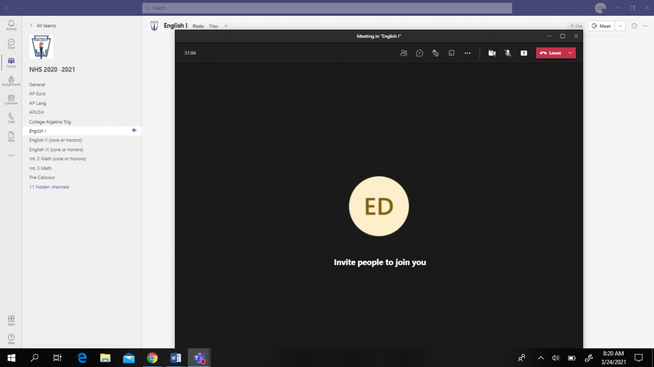The height and width of the screenshot is (367, 654).
Task: Open Google Chrome from the taskbar
Action: 152,358
